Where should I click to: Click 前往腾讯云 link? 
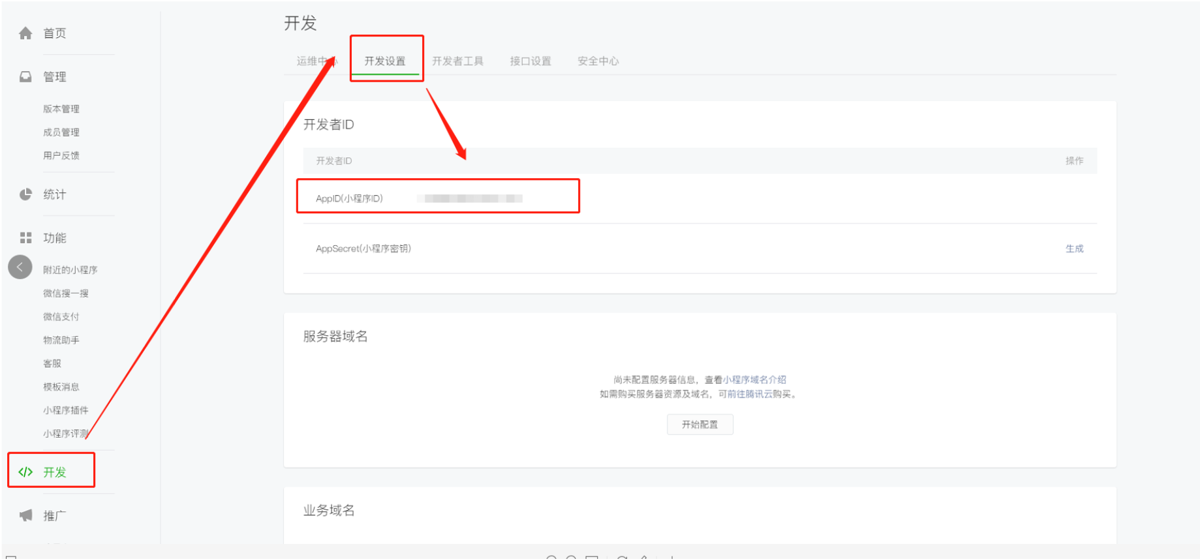750,394
